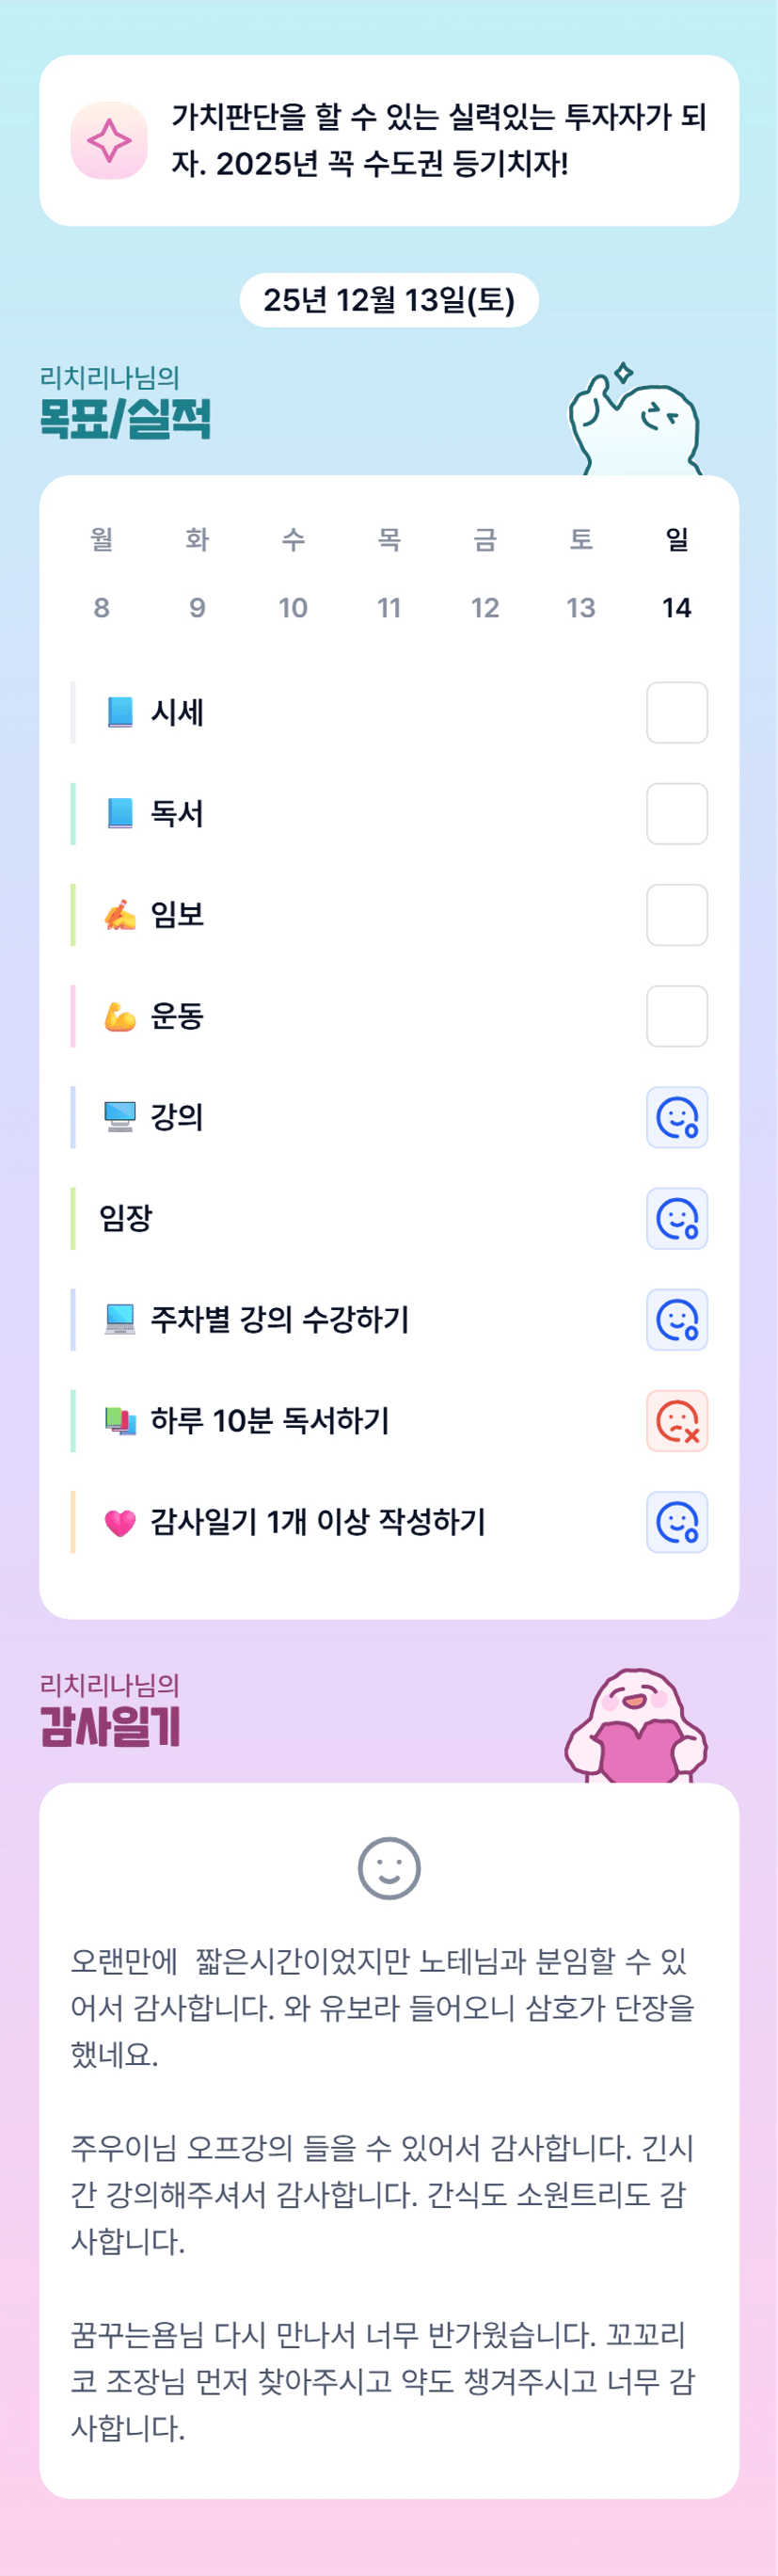Screen dimensions: 778x2576
Task: Click the gratitude diary text starting 오랜만에
Action: click(380, 2007)
